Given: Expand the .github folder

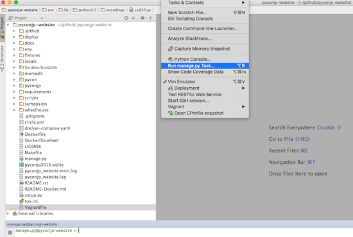Looking at the screenshot, I should point(14,31).
